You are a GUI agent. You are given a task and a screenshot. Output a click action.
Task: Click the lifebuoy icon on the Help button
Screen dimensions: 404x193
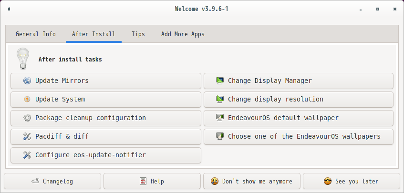(143, 181)
